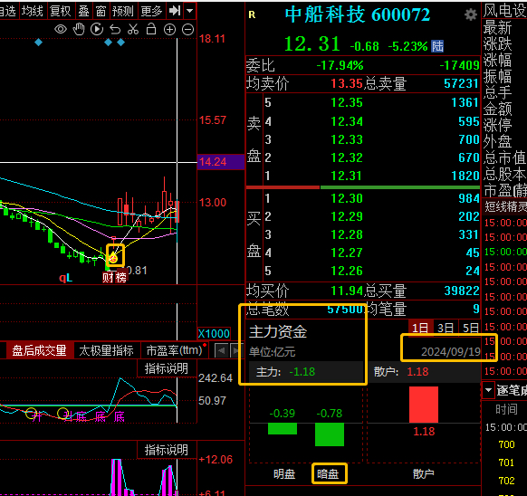Image resolution: width=527 pixels, height=496 pixels.
Task: Zoom in with the plus circle icon
Action: [169, 30]
